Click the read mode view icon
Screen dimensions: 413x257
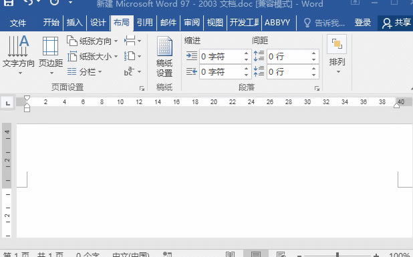(231, 254)
